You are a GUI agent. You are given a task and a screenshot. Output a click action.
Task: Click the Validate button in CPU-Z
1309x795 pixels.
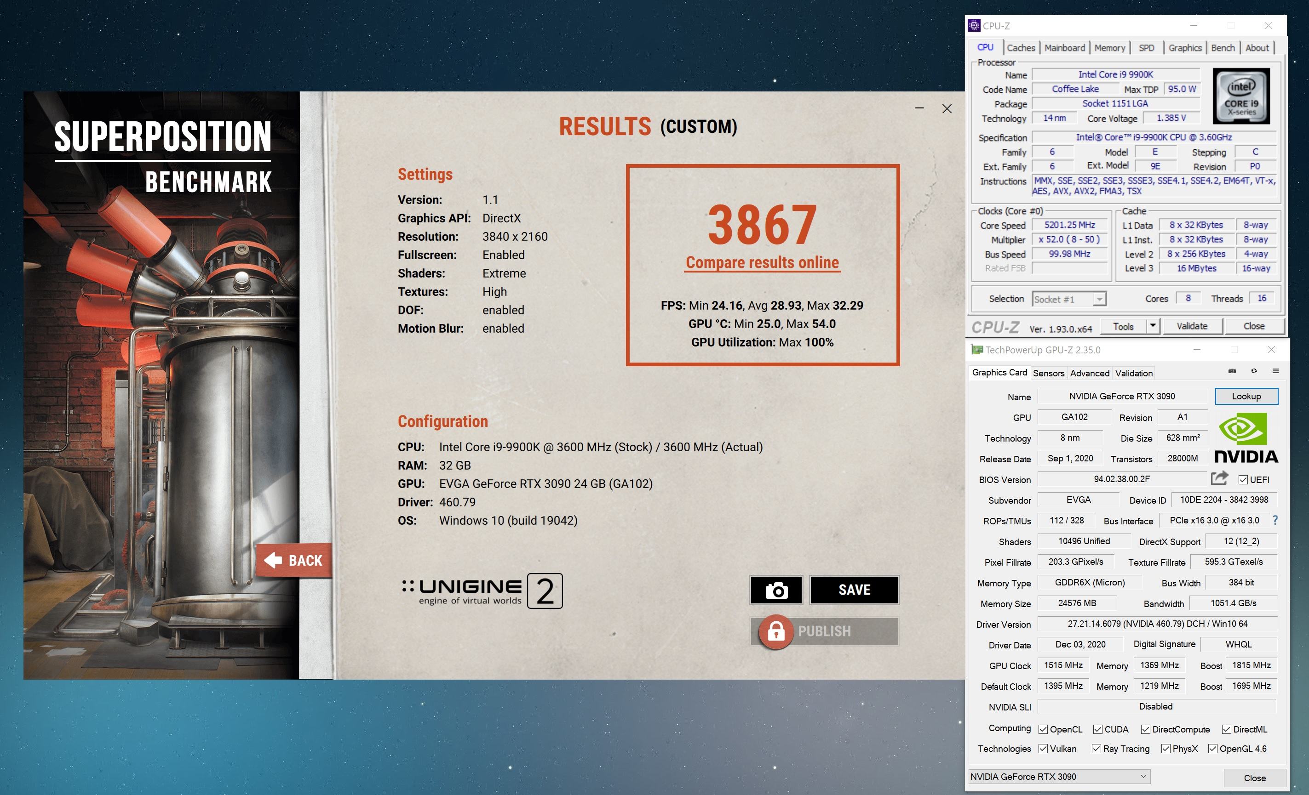[x=1192, y=326]
